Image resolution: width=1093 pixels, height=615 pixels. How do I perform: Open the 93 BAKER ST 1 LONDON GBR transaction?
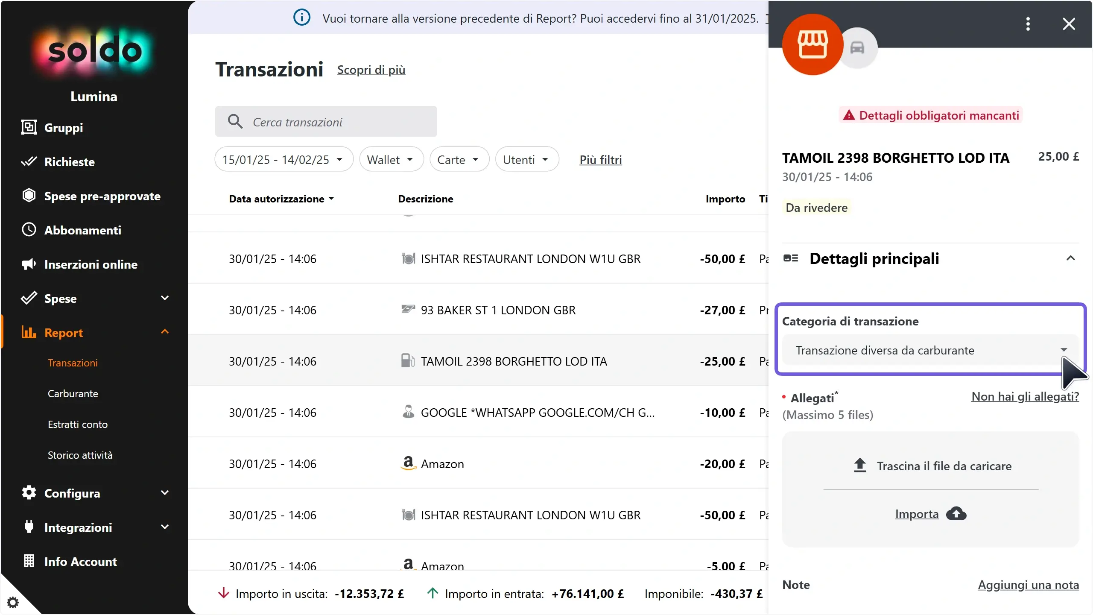click(478, 309)
